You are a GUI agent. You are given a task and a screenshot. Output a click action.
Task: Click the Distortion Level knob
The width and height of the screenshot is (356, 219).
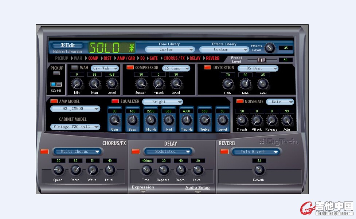(x=263, y=84)
